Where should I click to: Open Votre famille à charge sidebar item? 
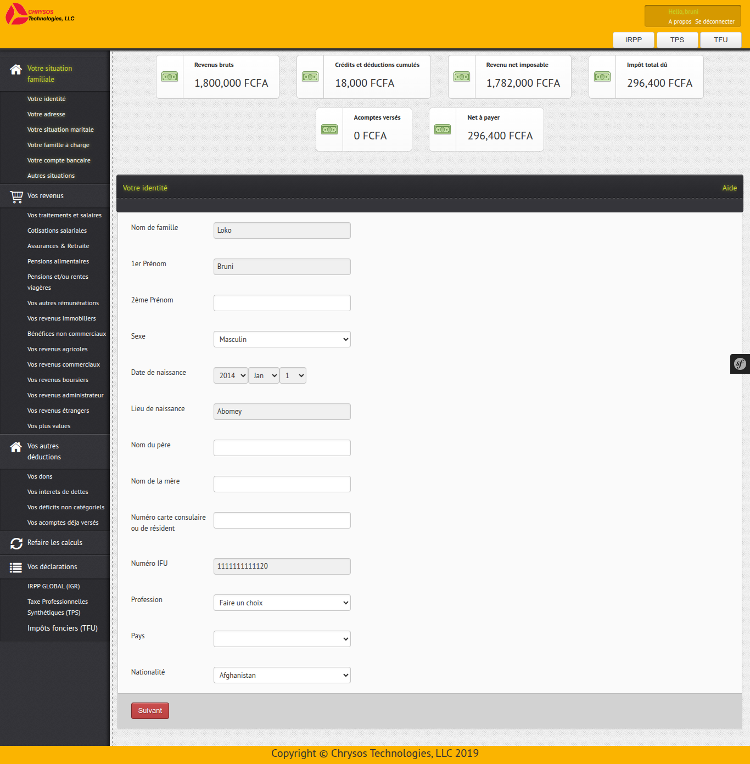point(58,145)
